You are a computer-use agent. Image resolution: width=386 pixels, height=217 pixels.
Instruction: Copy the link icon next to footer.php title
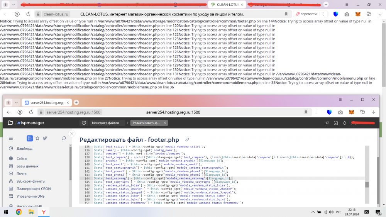tap(187, 140)
